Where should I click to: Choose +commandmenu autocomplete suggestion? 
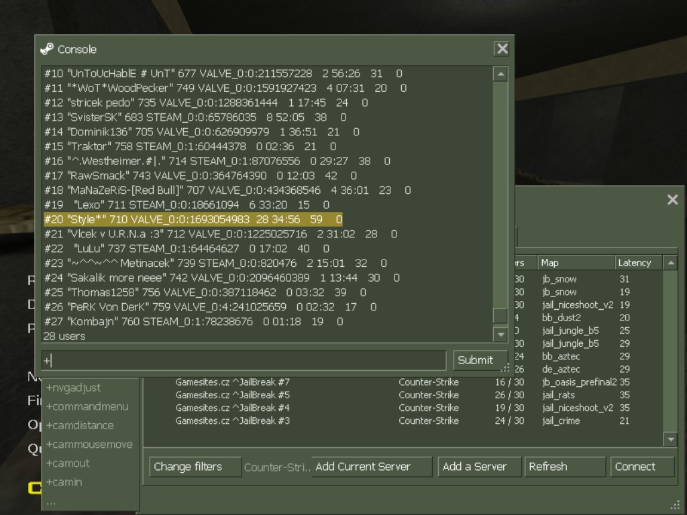[87, 406]
